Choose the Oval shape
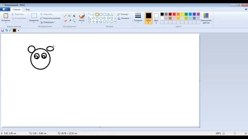 click(x=97, y=15)
